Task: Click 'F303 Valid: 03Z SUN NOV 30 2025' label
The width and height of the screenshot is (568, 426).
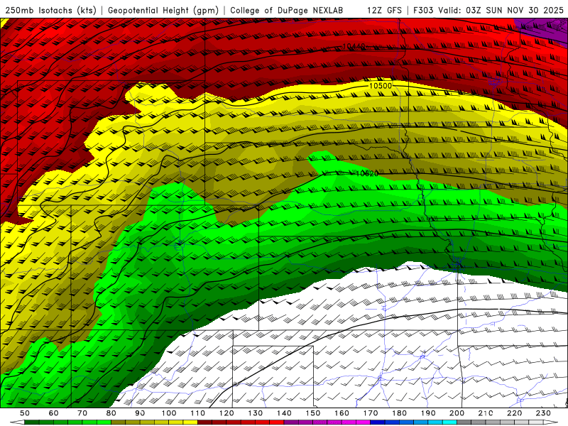Action: pyautogui.click(x=488, y=10)
